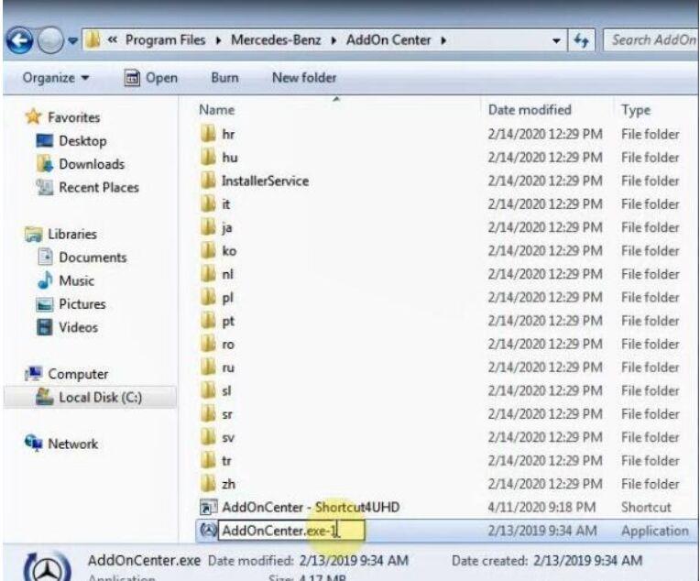Open the address bar history dropdown

click(x=556, y=40)
